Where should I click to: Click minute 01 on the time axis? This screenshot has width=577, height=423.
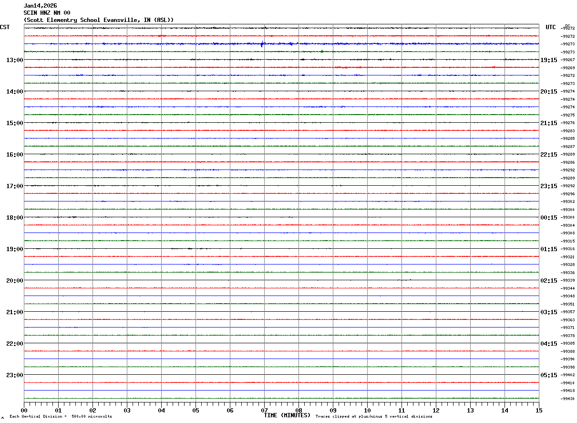58,410
